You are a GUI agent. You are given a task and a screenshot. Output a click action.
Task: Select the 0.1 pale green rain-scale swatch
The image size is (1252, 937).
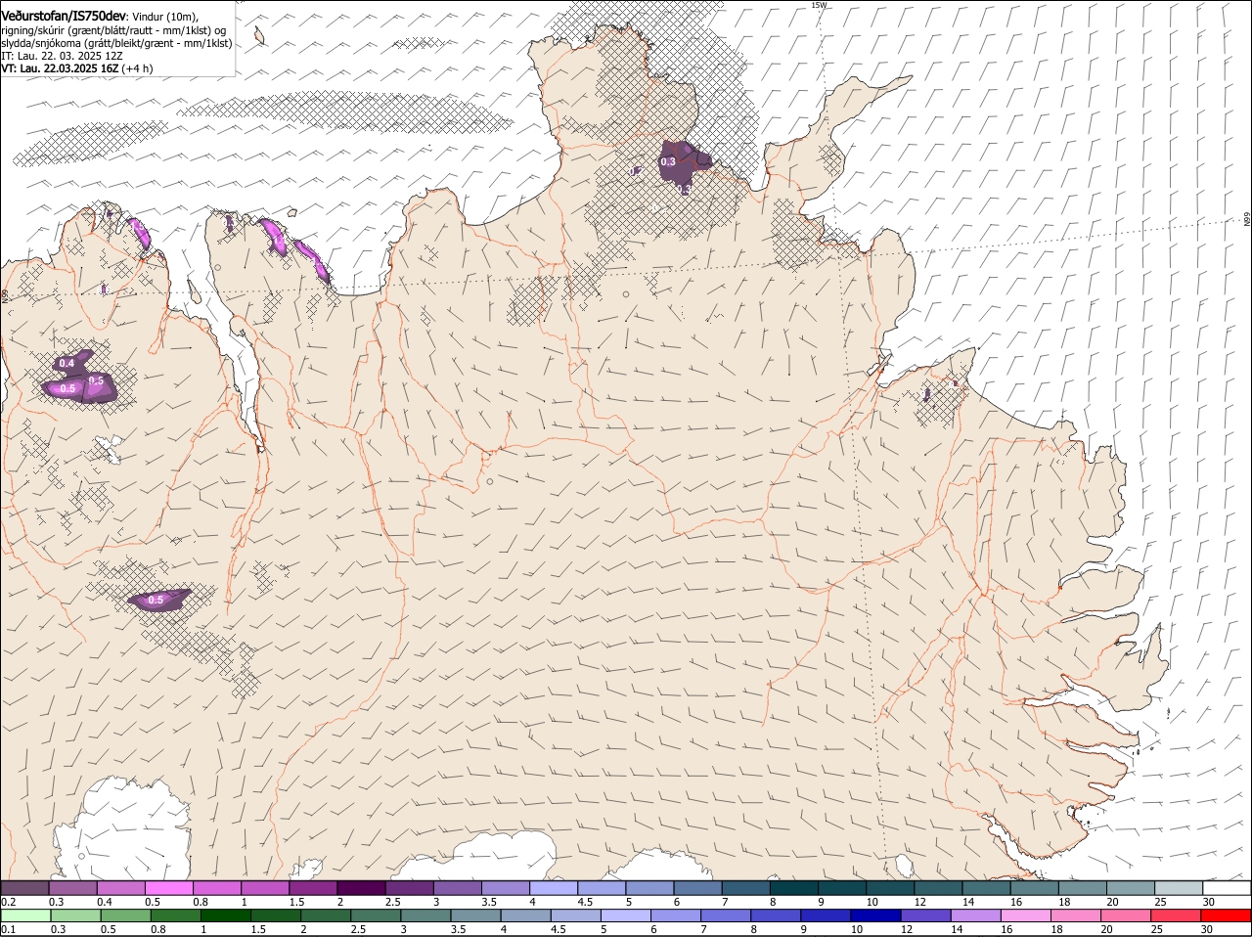tap(25, 916)
